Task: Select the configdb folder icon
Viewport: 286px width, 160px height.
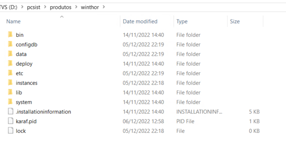Action: pyautogui.click(x=10, y=44)
